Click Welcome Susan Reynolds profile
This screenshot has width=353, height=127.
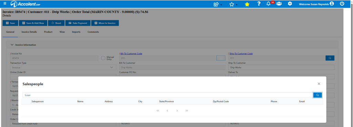pos(316,4)
